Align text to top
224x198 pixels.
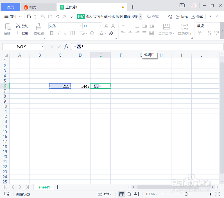[x=123, y=26]
